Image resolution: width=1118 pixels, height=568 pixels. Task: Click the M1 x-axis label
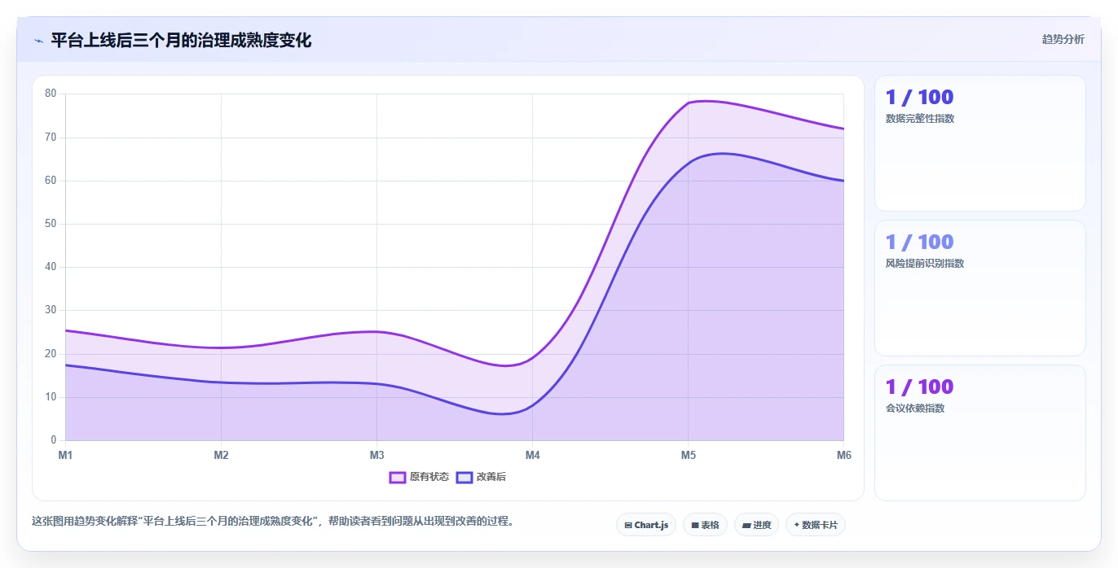point(65,455)
